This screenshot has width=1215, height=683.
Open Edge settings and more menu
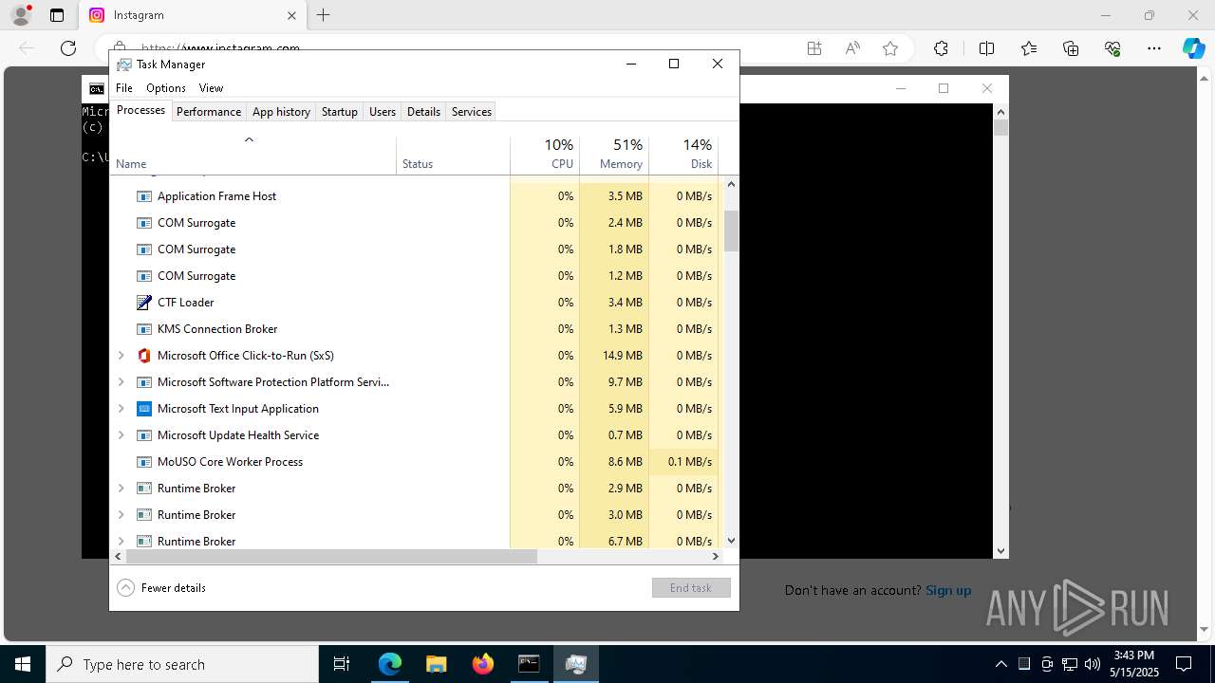coord(1154,48)
